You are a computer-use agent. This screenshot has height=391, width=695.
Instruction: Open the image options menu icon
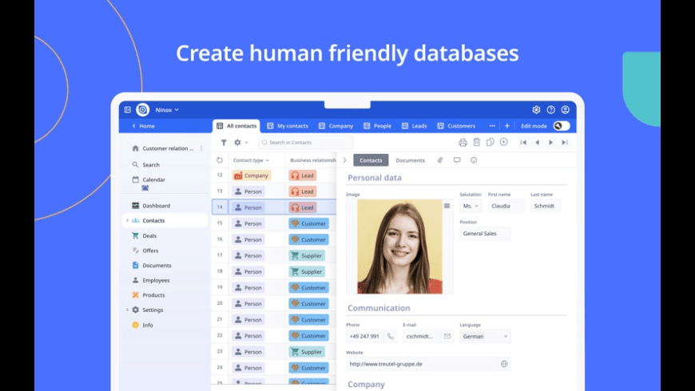[x=447, y=206]
